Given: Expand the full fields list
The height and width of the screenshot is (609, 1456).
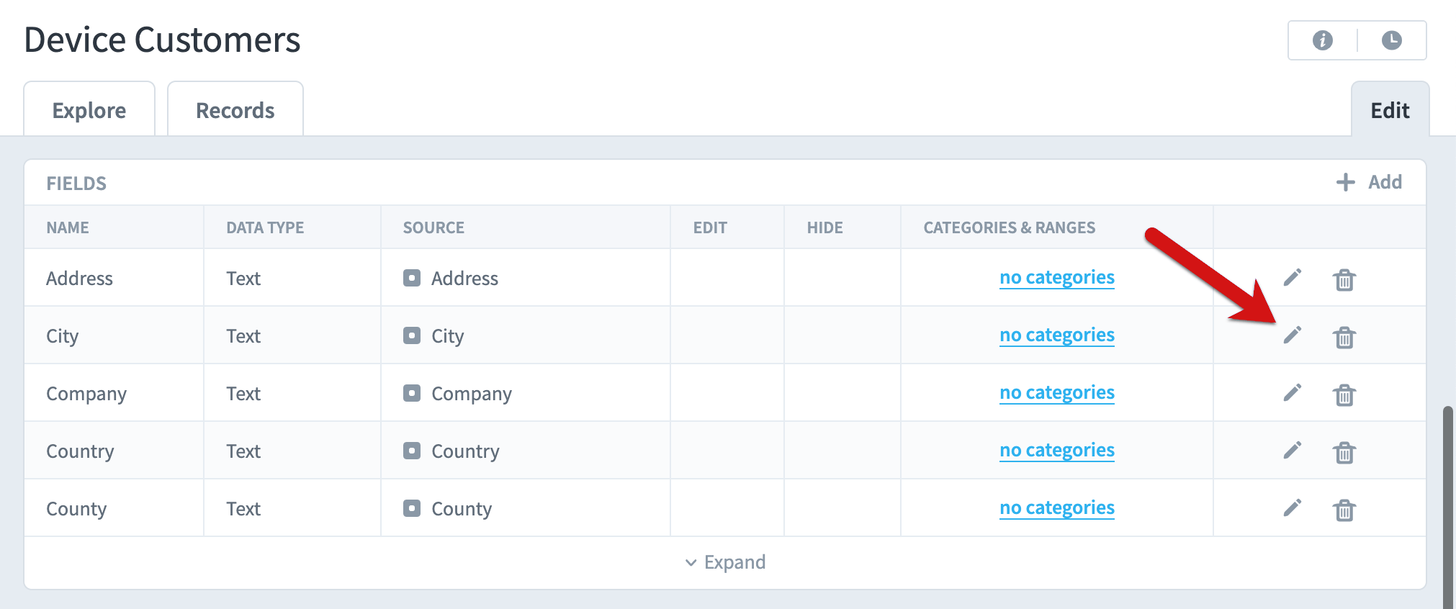Looking at the screenshot, I should point(725,562).
